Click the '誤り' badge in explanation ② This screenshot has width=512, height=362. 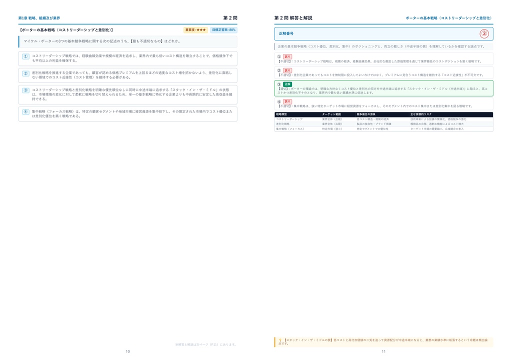point(287,70)
